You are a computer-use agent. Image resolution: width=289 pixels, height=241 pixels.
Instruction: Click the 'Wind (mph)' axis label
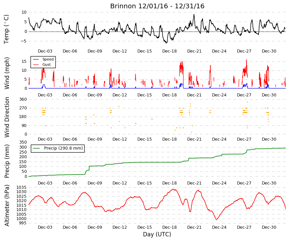point(7,73)
